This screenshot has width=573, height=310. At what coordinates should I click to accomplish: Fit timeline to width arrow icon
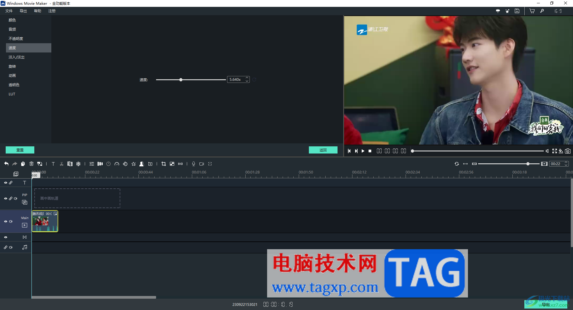pyautogui.click(x=465, y=164)
